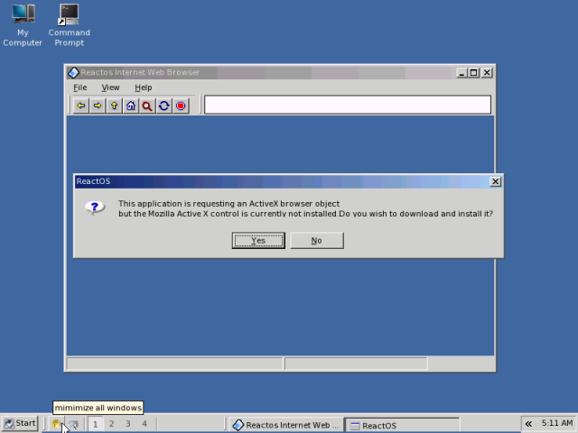Image resolution: width=578 pixels, height=433 pixels.
Task: Click the browser address bar field
Action: 347,105
